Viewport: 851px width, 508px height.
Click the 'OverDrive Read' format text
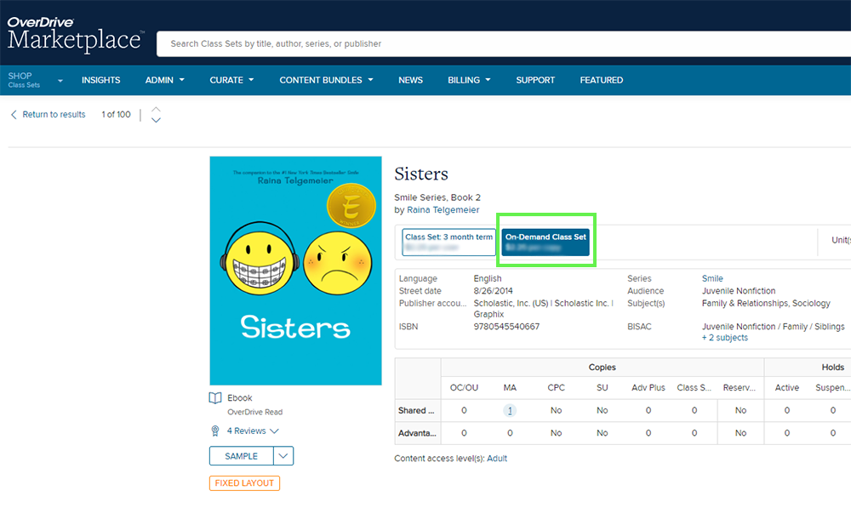click(255, 412)
